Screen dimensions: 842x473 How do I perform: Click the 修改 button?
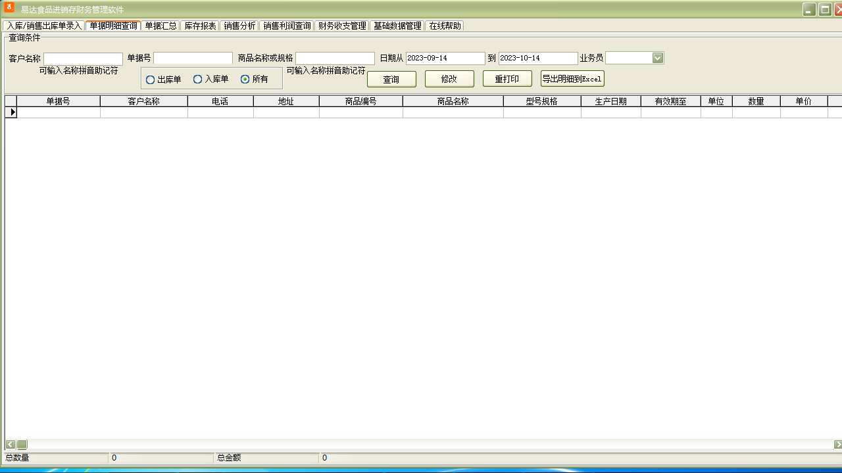[449, 79]
